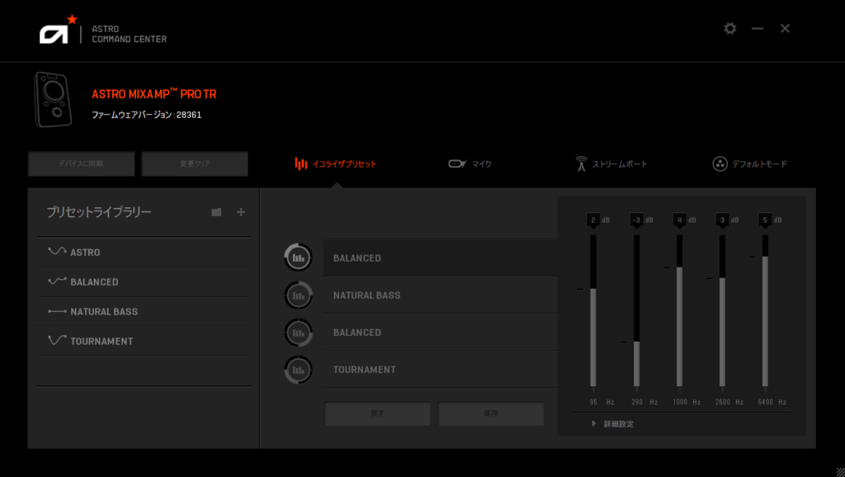Adjust the 95 Hz equalizer slider

(x=593, y=310)
